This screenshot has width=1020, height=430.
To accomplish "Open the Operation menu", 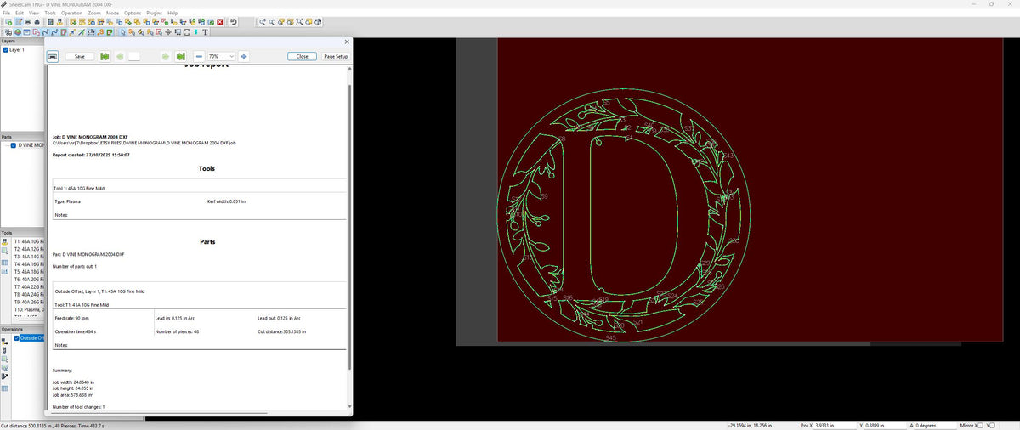I will coord(72,14).
